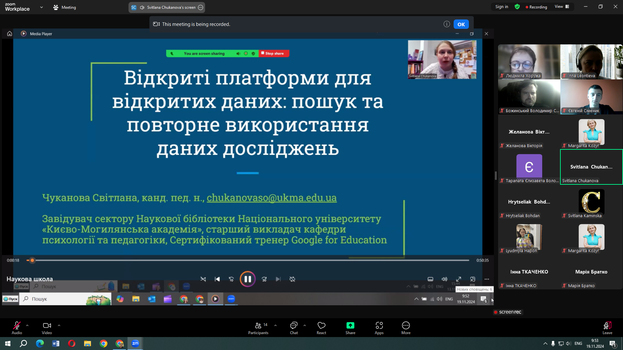The width and height of the screenshot is (623, 350).
Task: Expand the audio settings chevron
Action: [x=27, y=325]
